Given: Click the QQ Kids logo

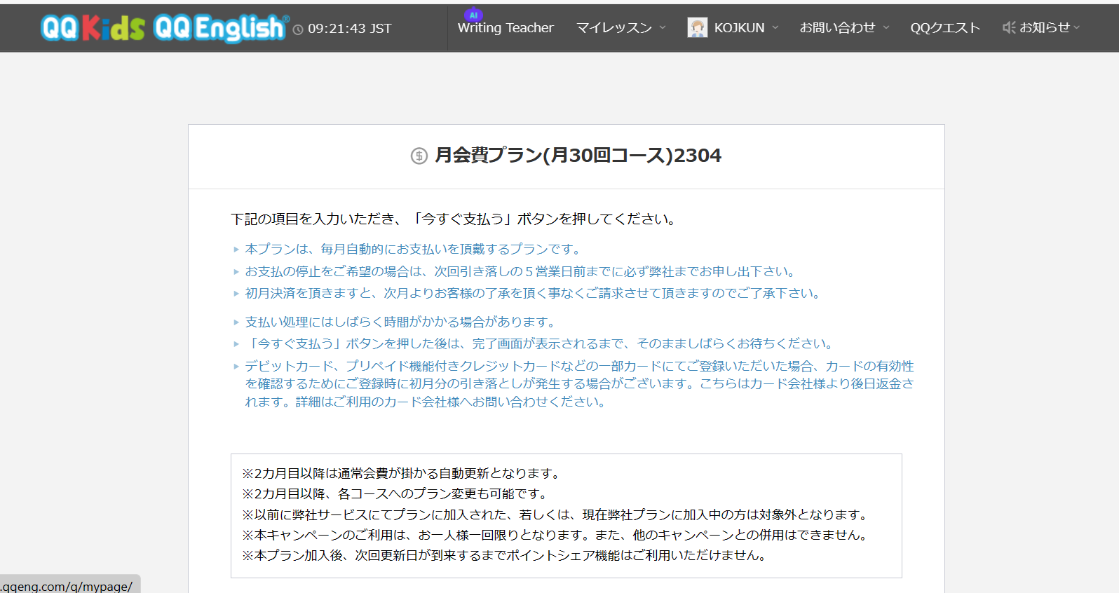Looking at the screenshot, I should (x=93, y=28).
